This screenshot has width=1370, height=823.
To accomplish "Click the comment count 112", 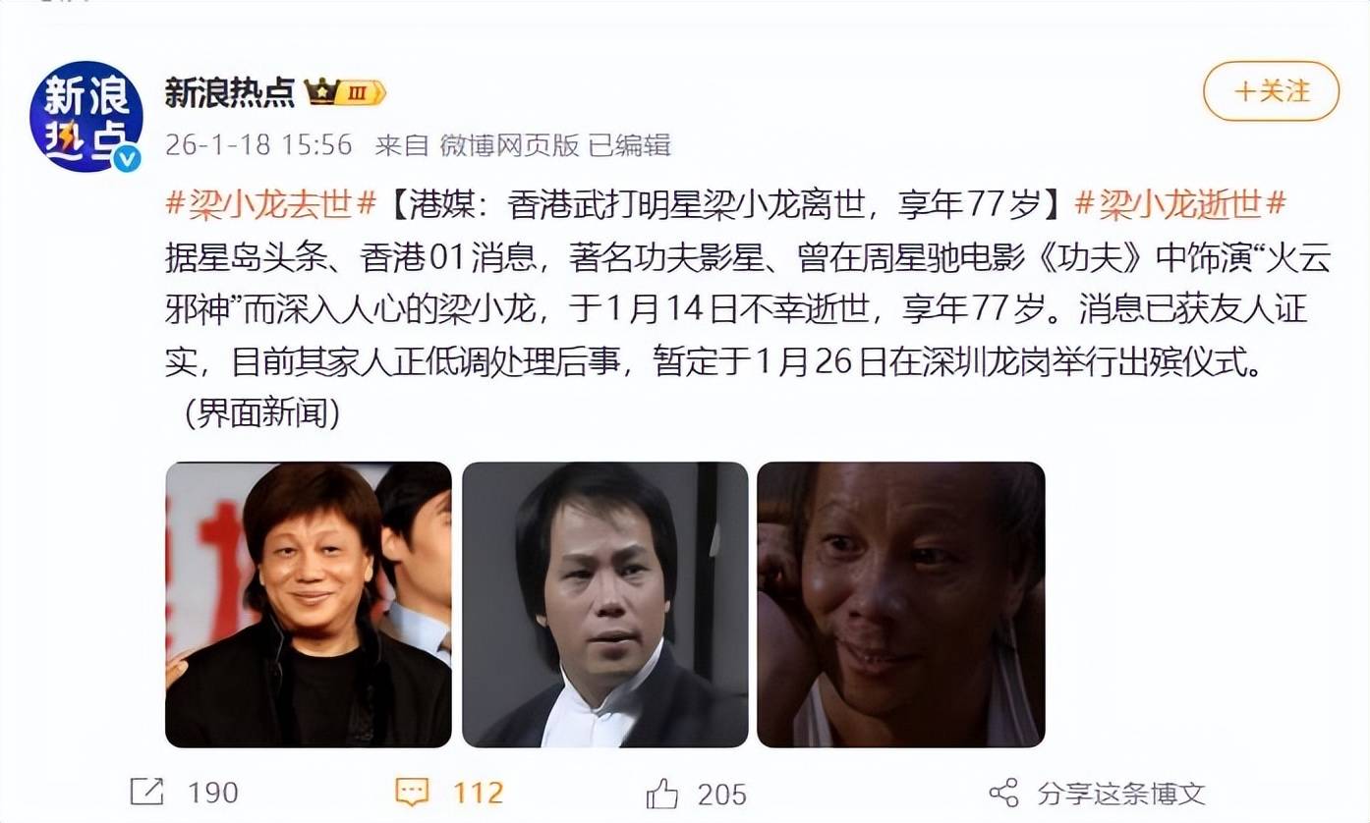I will point(478,793).
